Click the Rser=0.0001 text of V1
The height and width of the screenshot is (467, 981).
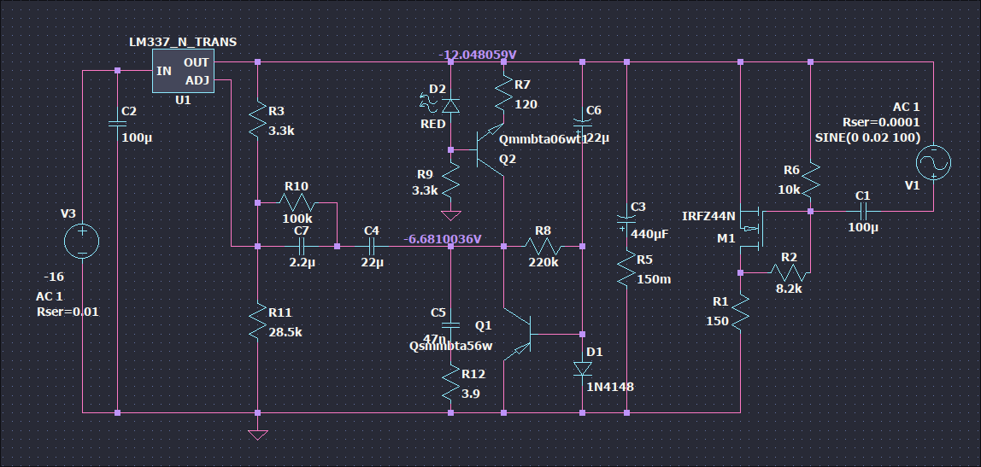tap(881, 123)
